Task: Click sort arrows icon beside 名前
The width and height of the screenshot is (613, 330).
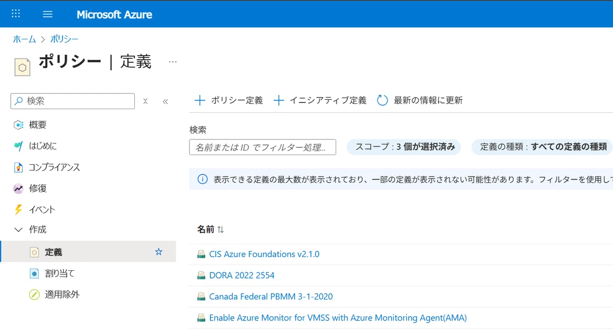Action: tap(221, 230)
